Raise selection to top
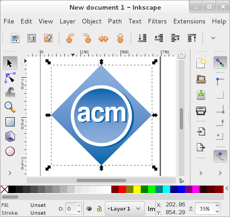230x217 pixels. [192, 38]
